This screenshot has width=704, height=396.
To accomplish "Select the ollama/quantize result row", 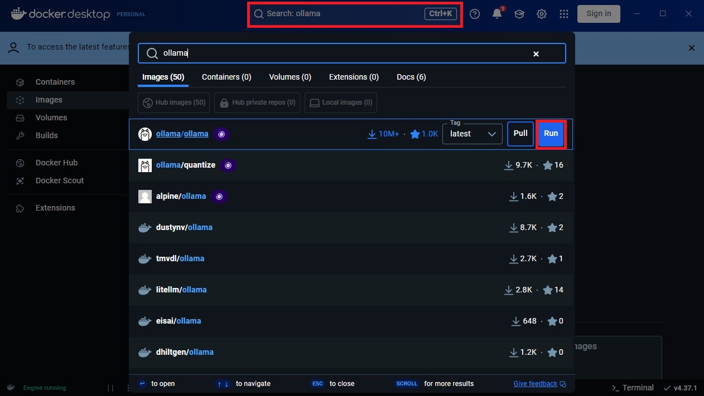I will coord(351,165).
